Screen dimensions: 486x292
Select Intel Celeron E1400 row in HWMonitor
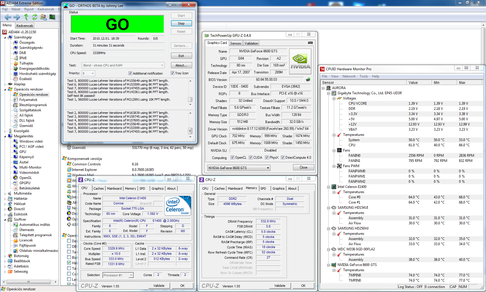click(x=352, y=187)
